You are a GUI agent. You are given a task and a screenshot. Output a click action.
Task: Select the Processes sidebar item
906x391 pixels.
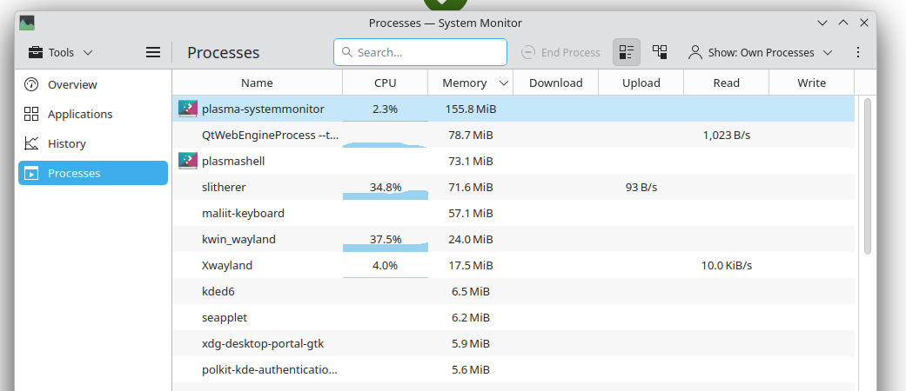(93, 173)
